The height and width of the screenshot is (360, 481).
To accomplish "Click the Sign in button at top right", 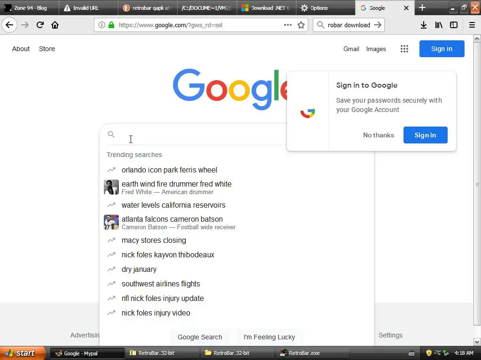I will [442, 49].
